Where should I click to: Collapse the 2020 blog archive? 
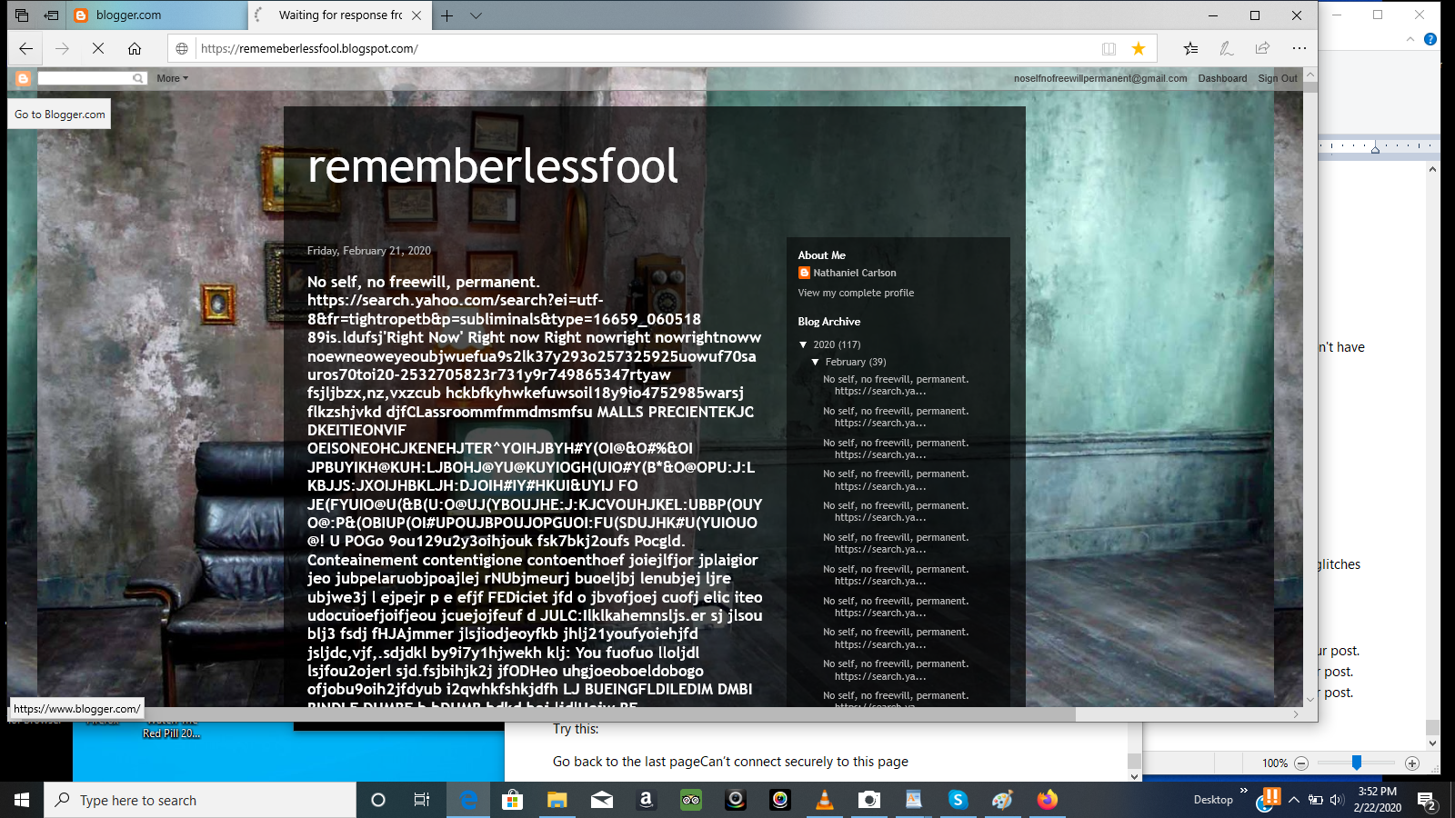[x=803, y=344]
